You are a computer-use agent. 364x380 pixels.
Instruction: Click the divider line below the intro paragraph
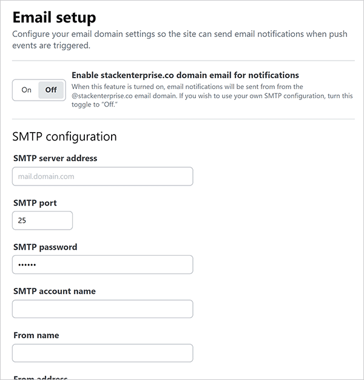182,61
